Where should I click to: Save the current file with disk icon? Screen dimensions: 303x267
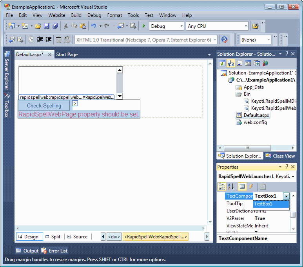coord(47,26)
